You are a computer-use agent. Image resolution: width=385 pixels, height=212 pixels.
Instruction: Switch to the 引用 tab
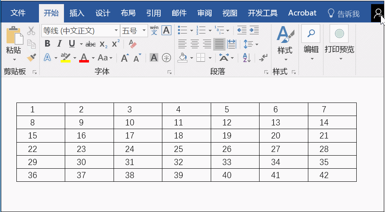pos(154,13)
